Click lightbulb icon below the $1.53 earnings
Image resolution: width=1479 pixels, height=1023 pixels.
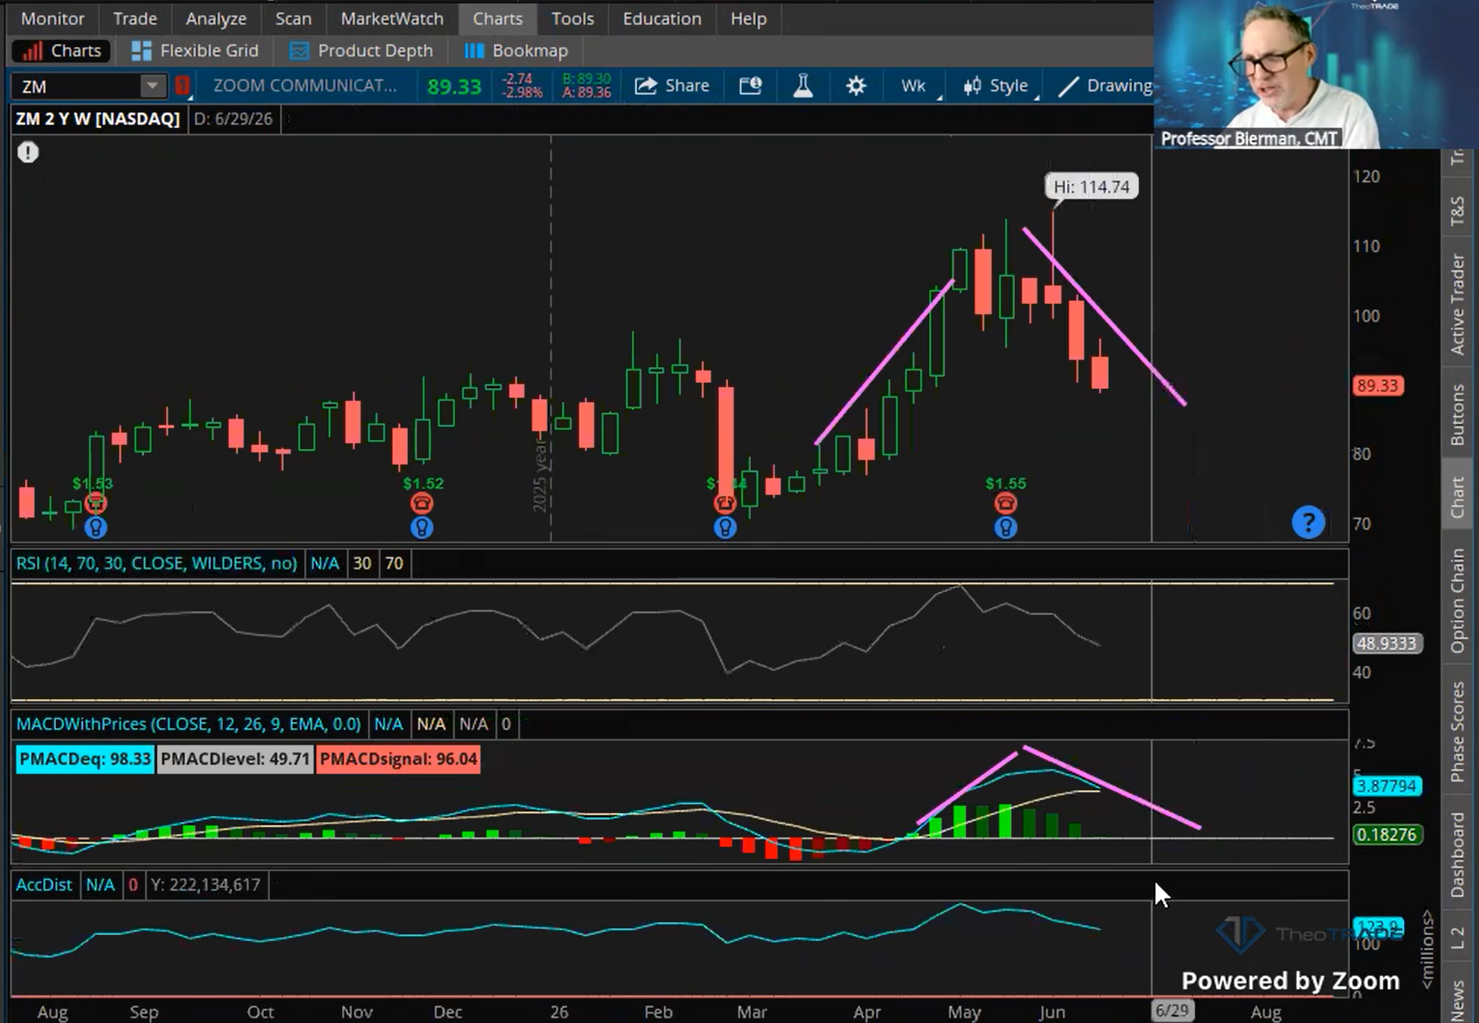pyautogui.click(x=96, y=528)
